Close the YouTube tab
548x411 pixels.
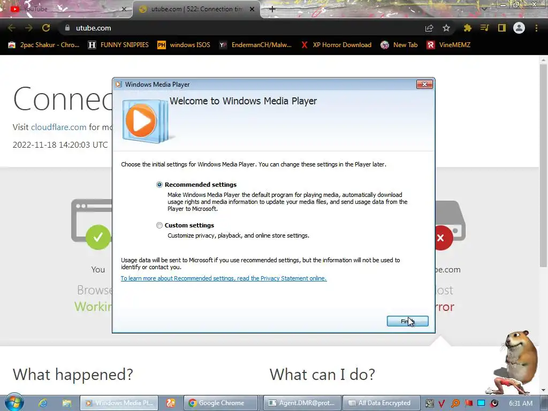click(124, 9)
